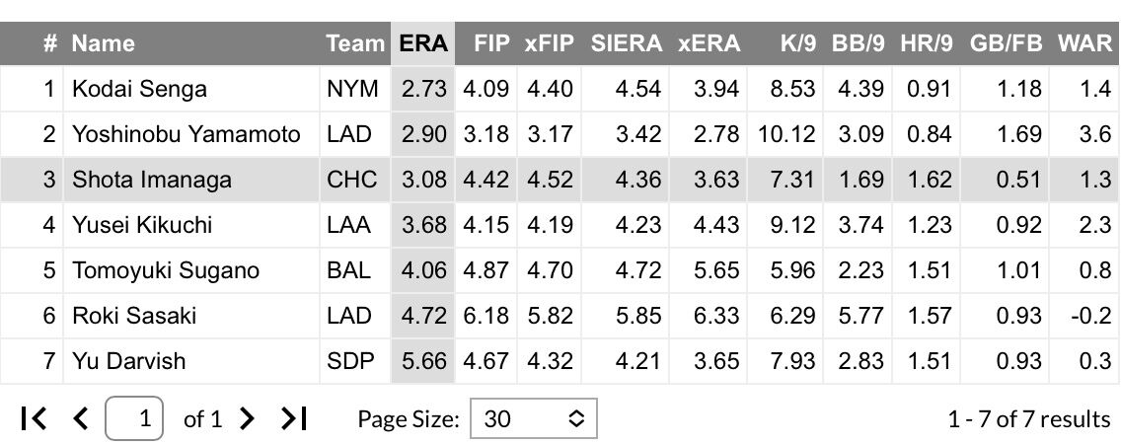Go to the first page arrow icon

pos(34,418)
